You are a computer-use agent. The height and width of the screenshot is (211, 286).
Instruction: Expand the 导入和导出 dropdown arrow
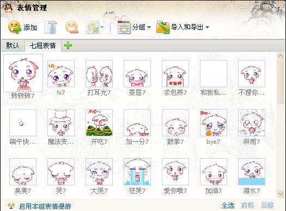click(x=207, y=27)
